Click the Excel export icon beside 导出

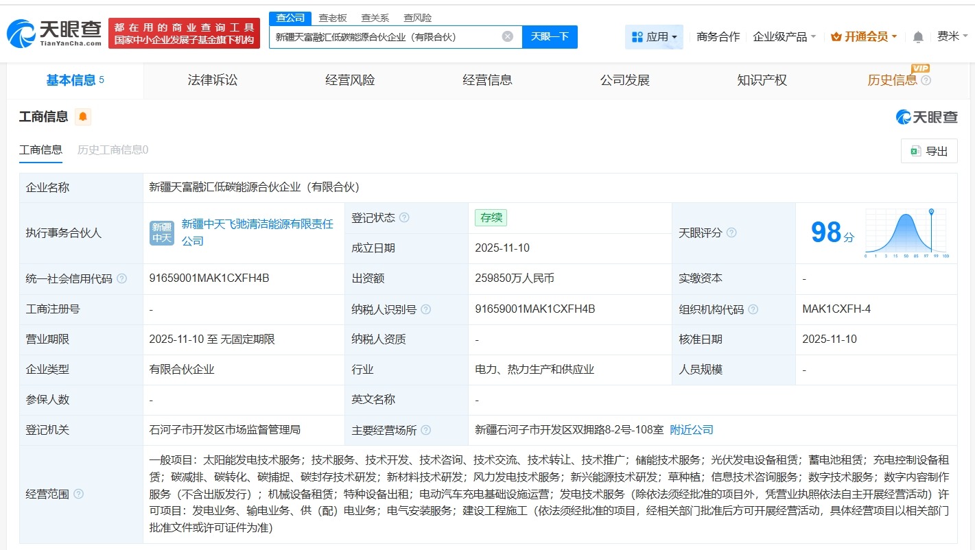pyautogui.click(x=915, y=151)
